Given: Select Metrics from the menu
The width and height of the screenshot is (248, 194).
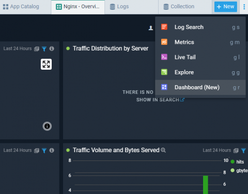Looking at the screenshot, I should tap(200, 42).
